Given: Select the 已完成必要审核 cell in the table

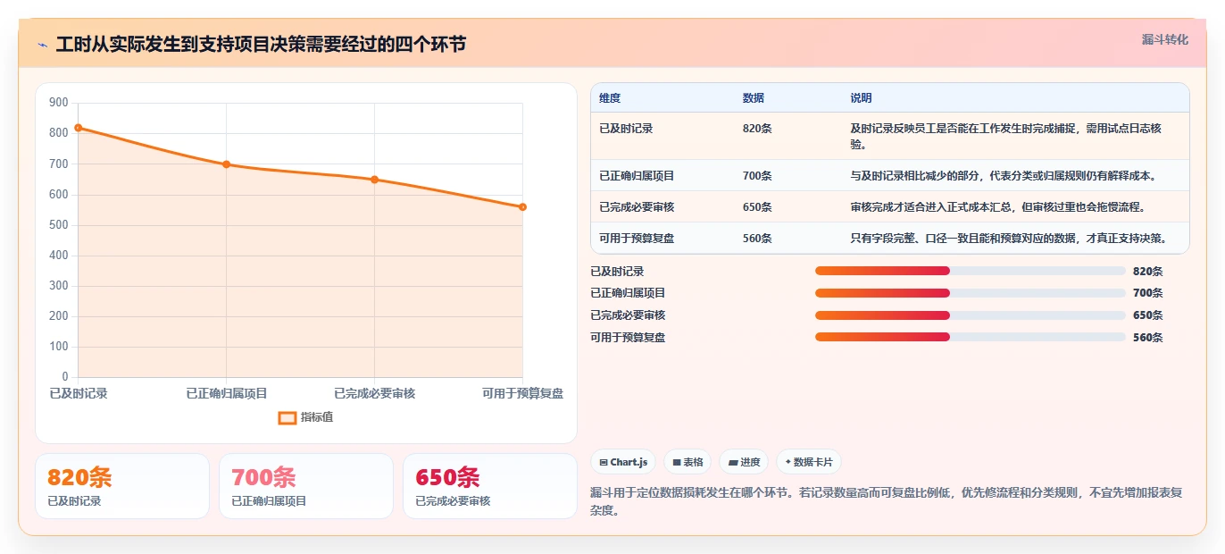Looking at the screenshot, I should (637, 207).
